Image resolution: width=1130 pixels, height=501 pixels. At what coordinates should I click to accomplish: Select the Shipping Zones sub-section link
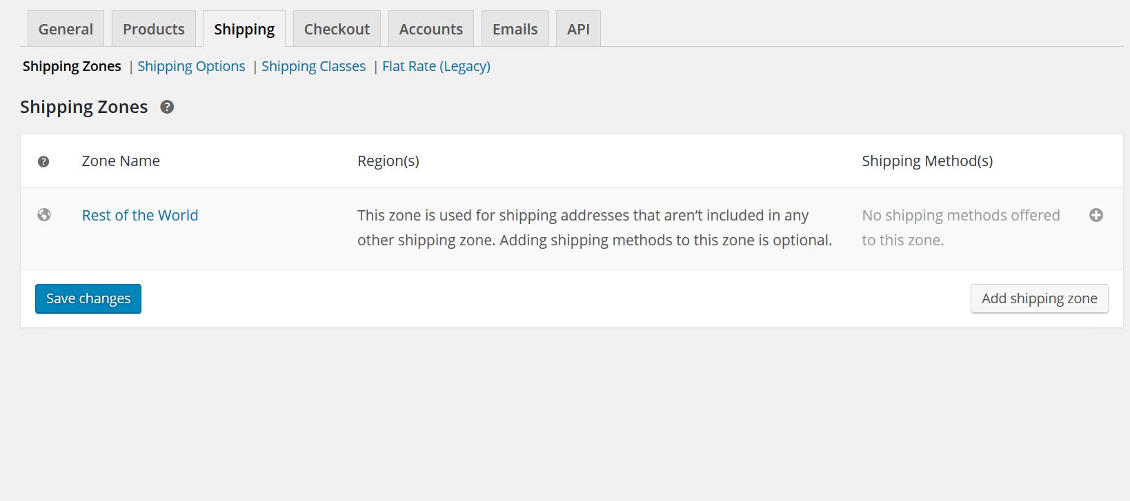tap(72, 66)
